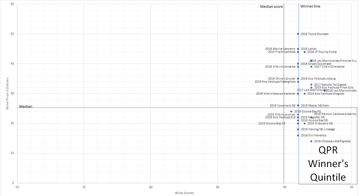
Task: Click the 2019 Herzog SB, Lineage label
Action: click(x=318, y=129)
